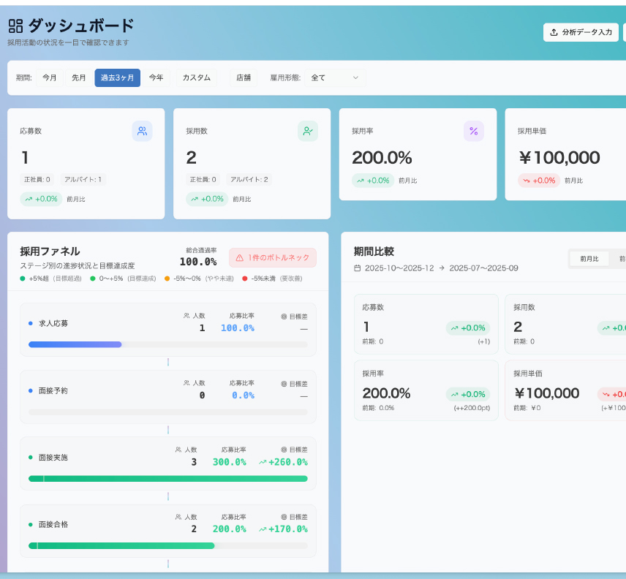Click the 分析データ入力 button
Image resolution: width=626 pixels, height=579 pixels.
point(581,32)
